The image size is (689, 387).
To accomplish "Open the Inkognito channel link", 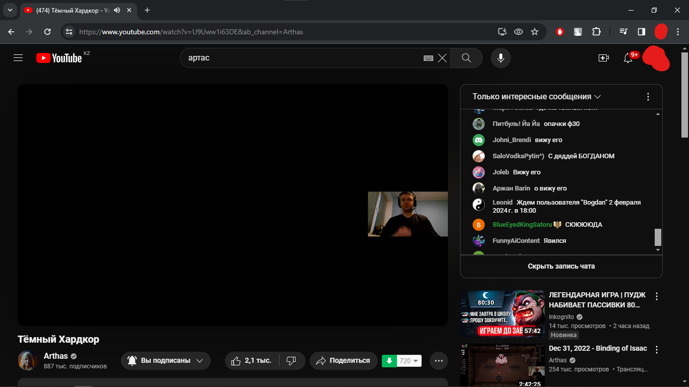I will click(561, 317).
